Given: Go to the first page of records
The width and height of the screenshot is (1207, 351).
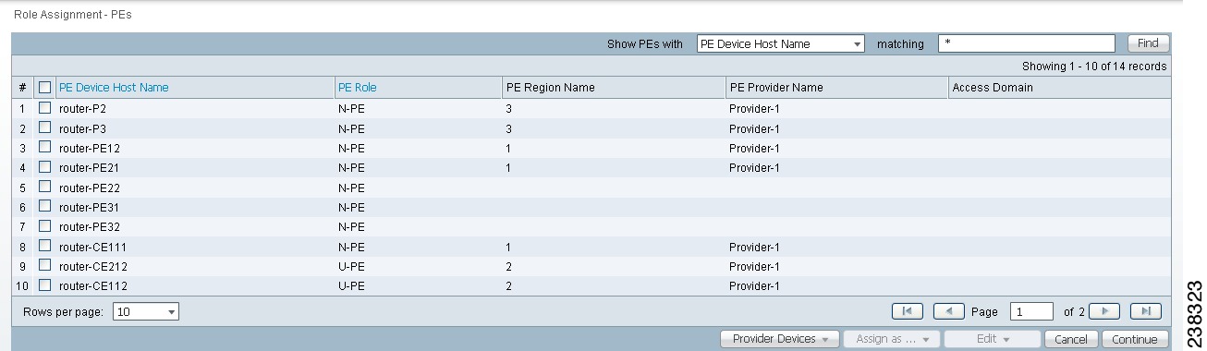Looking at the screenshot, I should coord(907,311).
